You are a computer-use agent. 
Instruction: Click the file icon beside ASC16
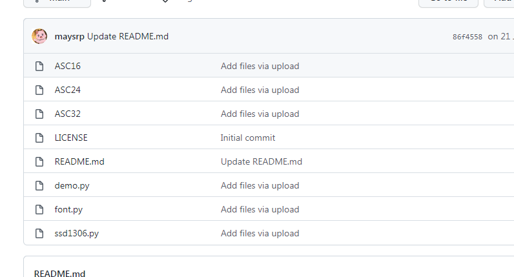[x=39, y=66]
